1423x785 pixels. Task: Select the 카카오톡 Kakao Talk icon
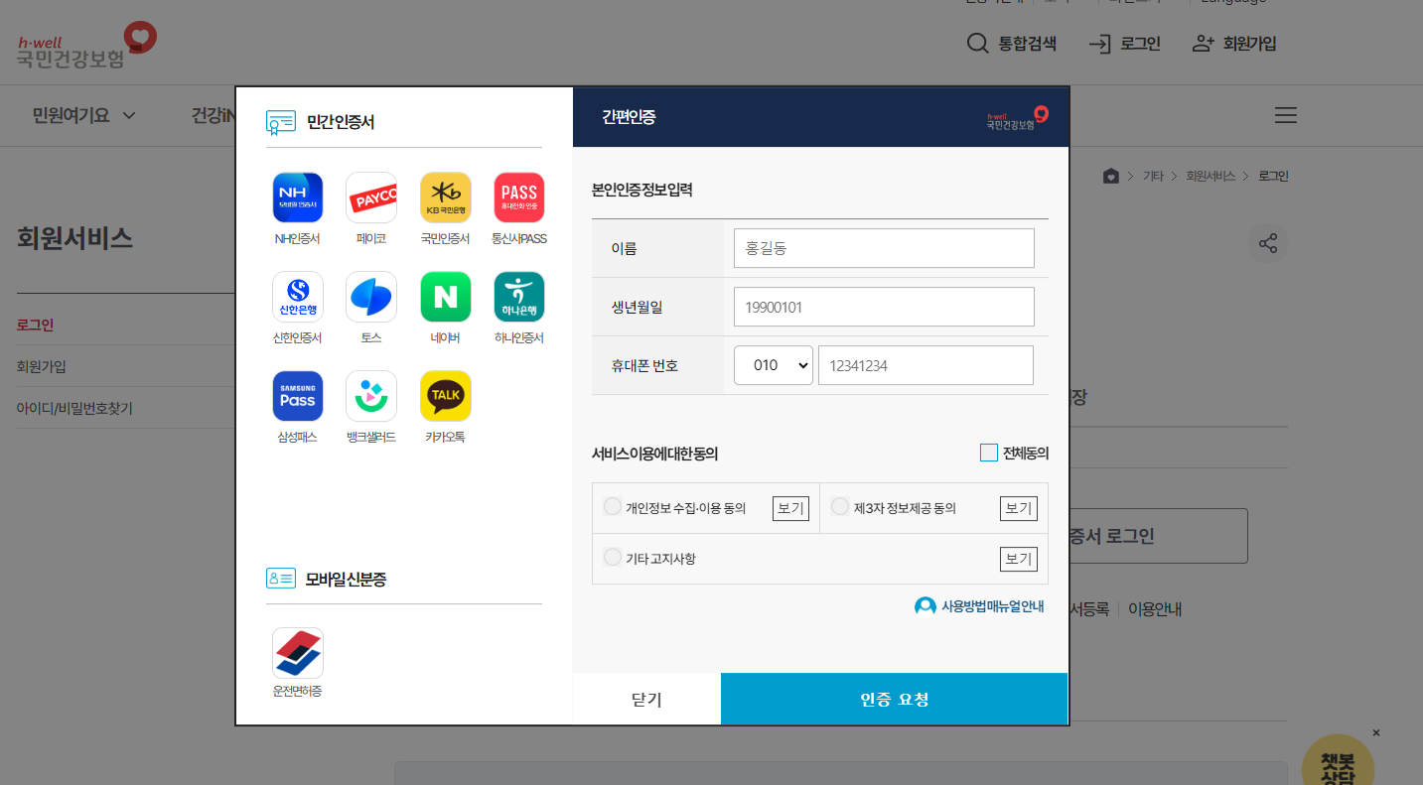click(x=446, y=396)
